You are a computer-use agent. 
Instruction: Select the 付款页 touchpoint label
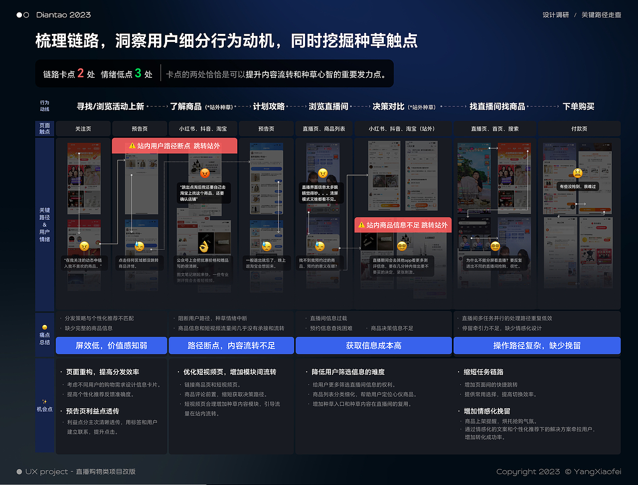tap(579, 129)
